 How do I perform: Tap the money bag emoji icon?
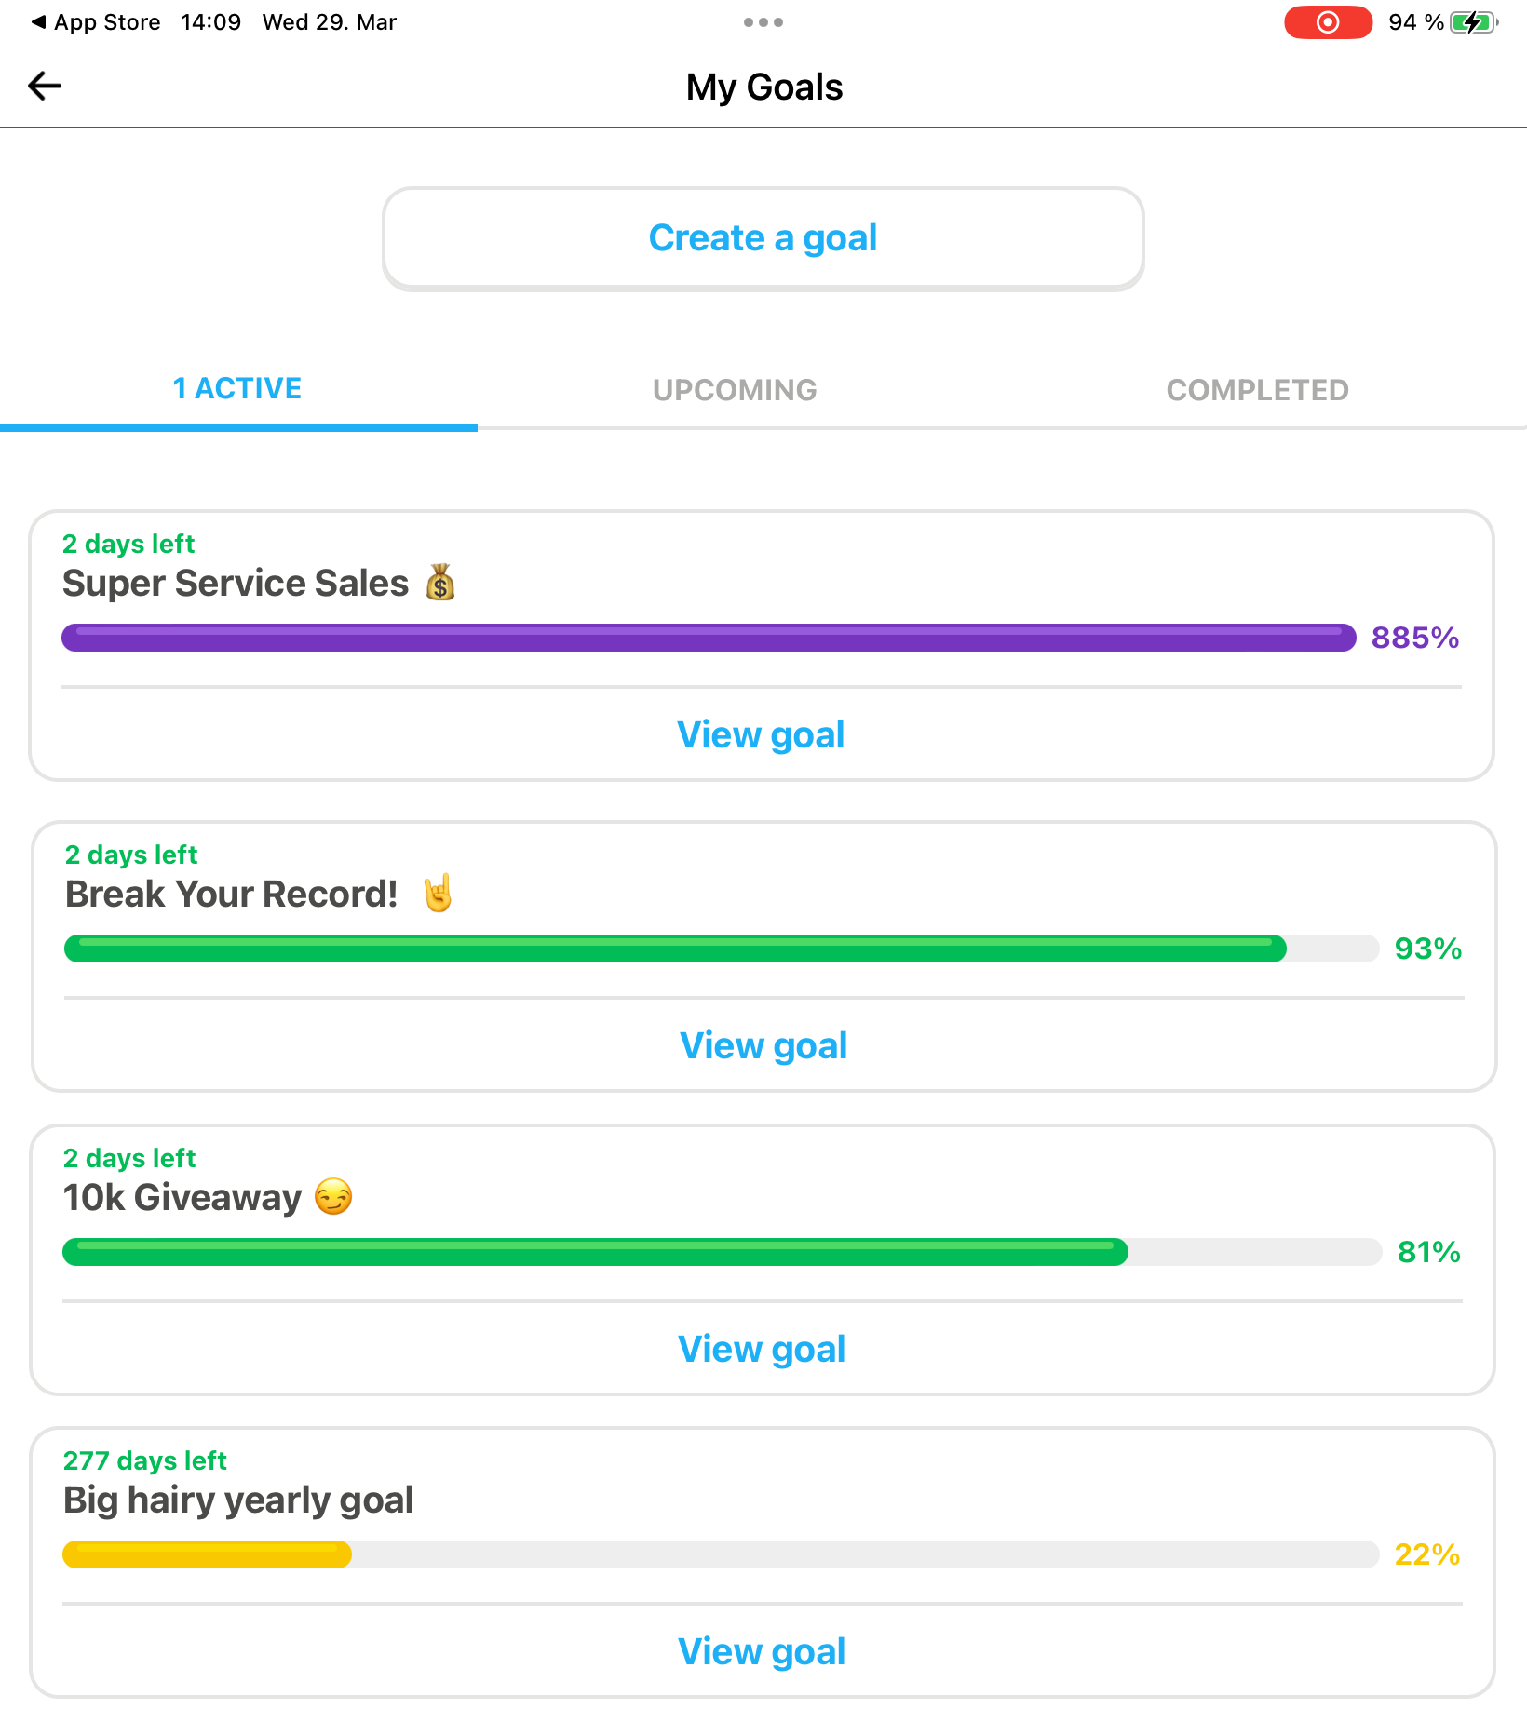point(440,583)
